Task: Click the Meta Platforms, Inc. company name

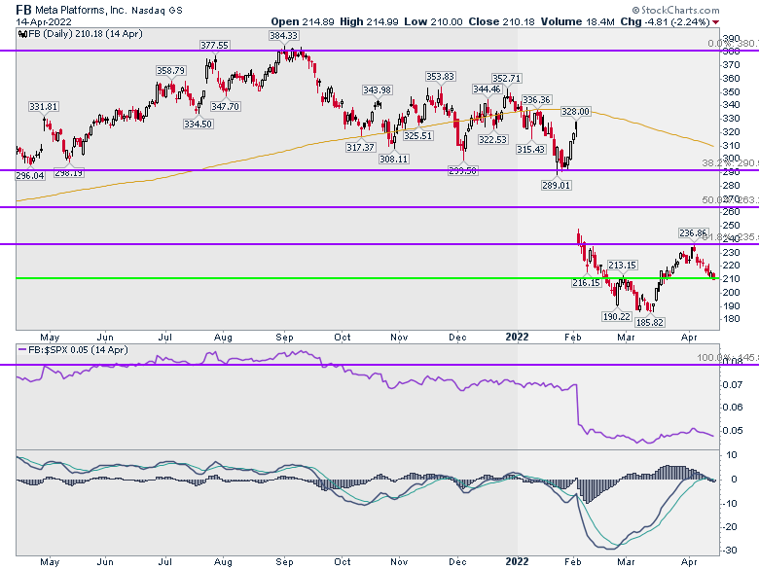Action: 81,10
